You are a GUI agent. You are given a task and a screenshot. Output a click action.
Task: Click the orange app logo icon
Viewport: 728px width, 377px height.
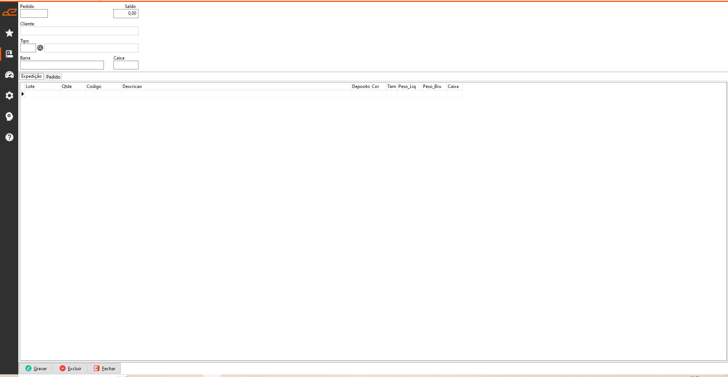(x=9, y=13)
